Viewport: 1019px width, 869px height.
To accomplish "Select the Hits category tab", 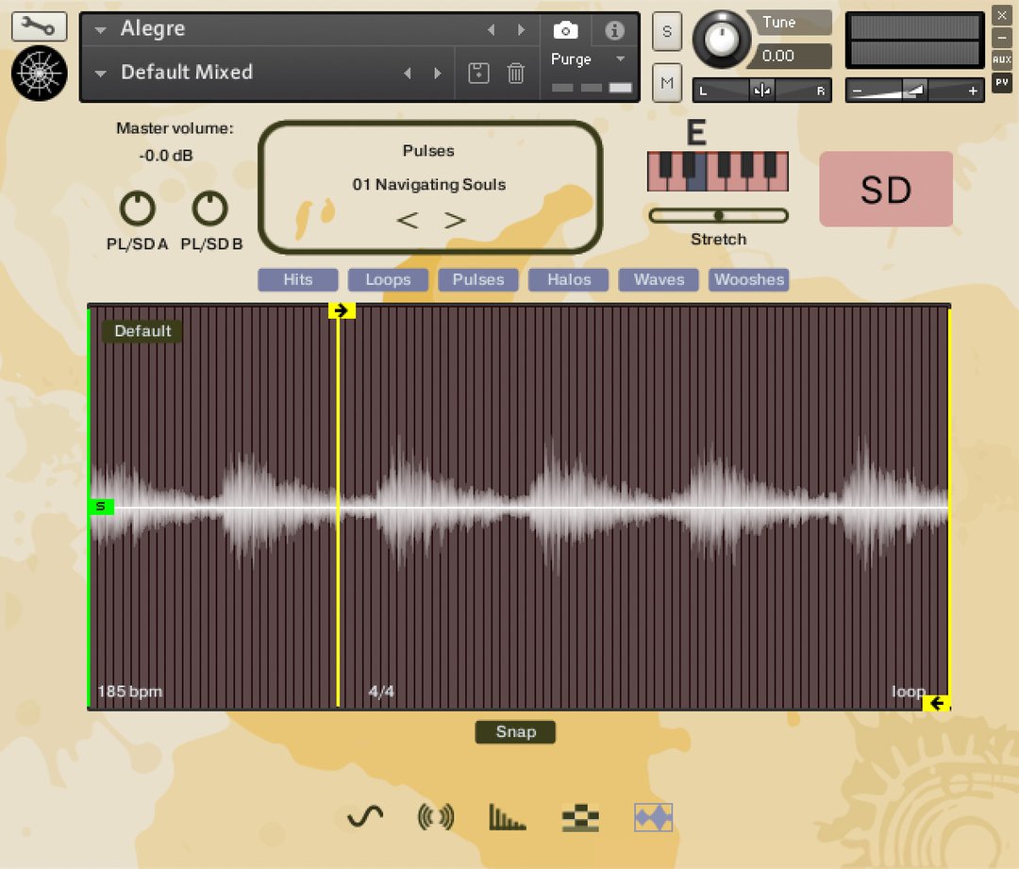I will tap(297, 280).
